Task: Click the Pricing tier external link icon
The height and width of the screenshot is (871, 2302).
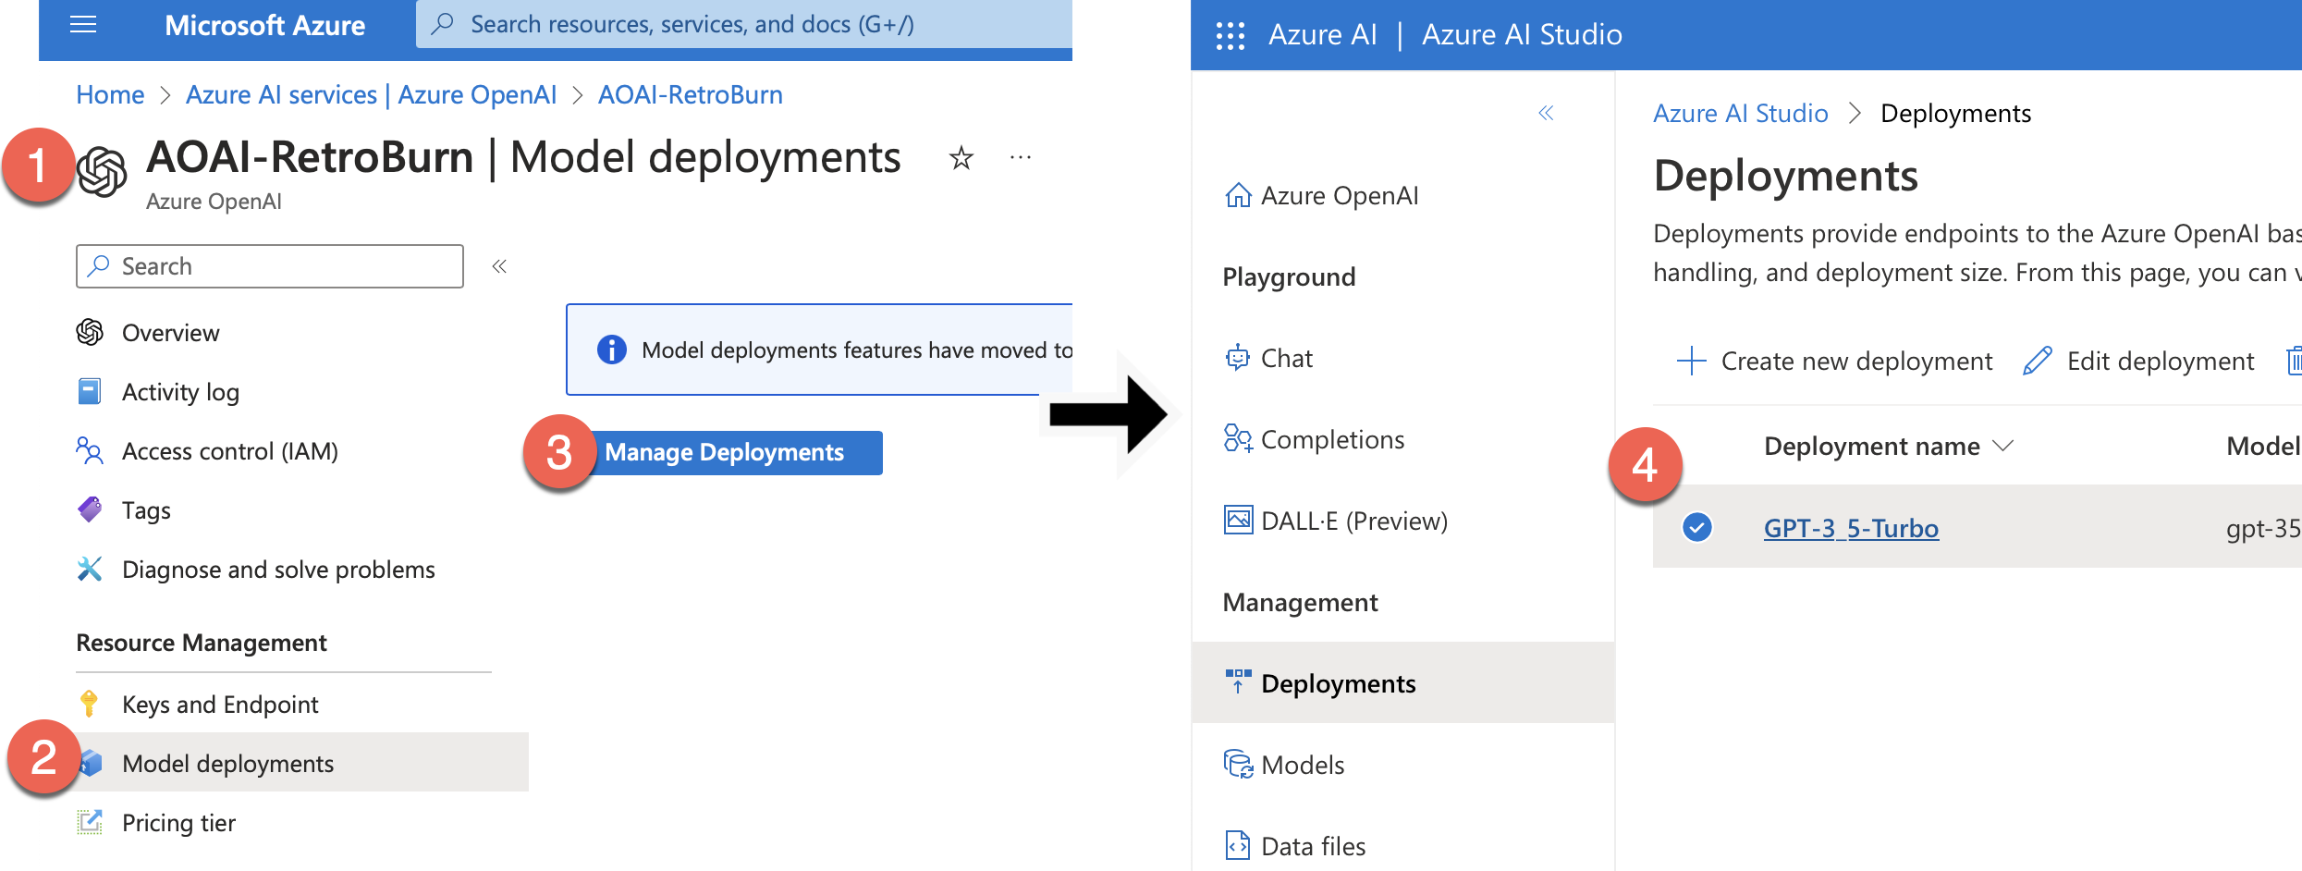Action: click(90, 822)
